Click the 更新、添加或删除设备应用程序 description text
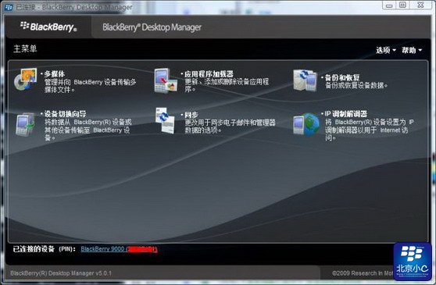Viewport: 436px width, 285px height. pos(227,85)
